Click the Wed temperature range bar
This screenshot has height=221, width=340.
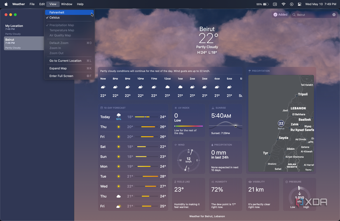tap(146, 186)
